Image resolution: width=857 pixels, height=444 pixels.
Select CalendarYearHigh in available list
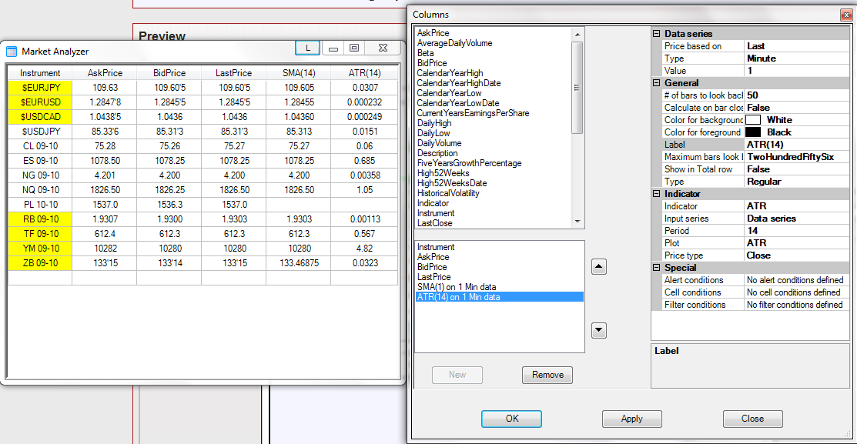(x=450, y=73)
